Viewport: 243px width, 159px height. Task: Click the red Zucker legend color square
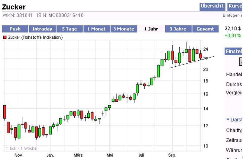[5, 37]
